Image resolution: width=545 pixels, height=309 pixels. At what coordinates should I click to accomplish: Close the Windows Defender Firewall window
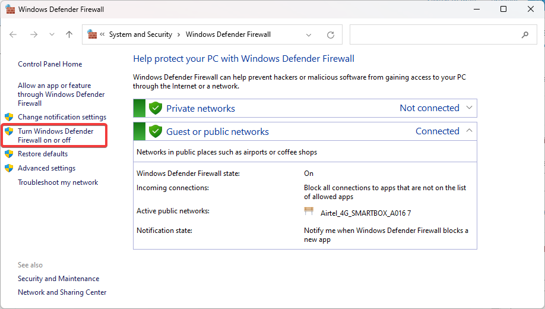pos(530,9)
